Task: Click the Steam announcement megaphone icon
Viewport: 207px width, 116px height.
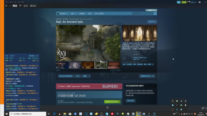Action: tap(179, 2)
